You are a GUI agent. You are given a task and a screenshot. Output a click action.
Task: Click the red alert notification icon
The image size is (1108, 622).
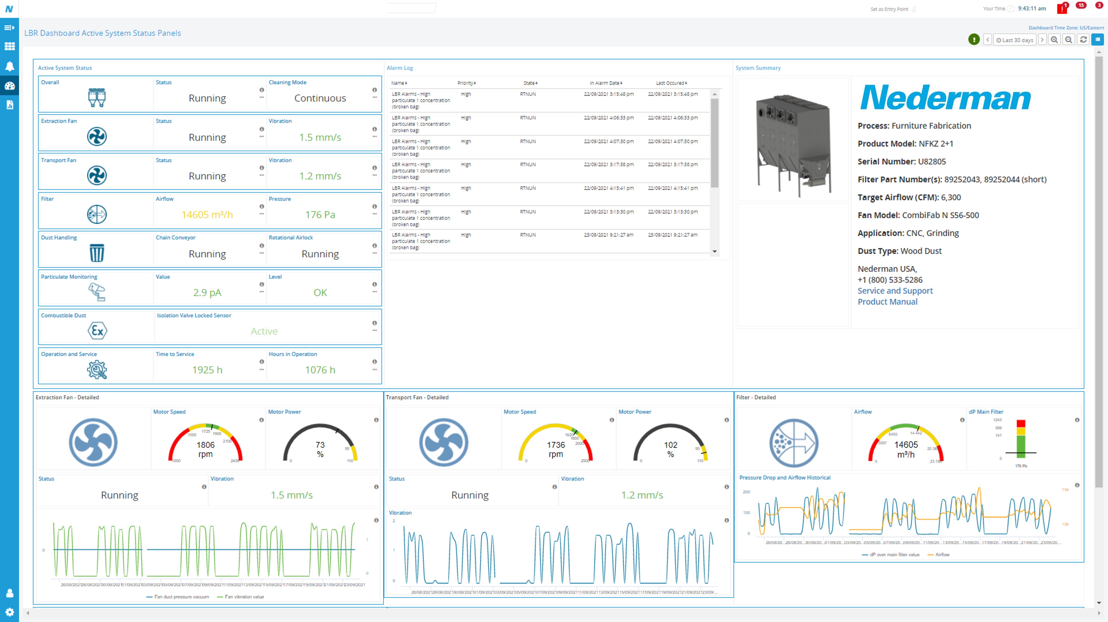(x=1062, y=9)
